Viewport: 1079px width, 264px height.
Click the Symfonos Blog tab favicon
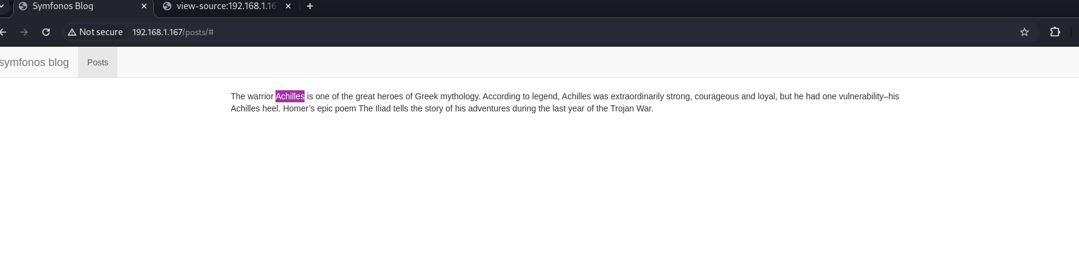pyautogui.click(x=23, y=6)
